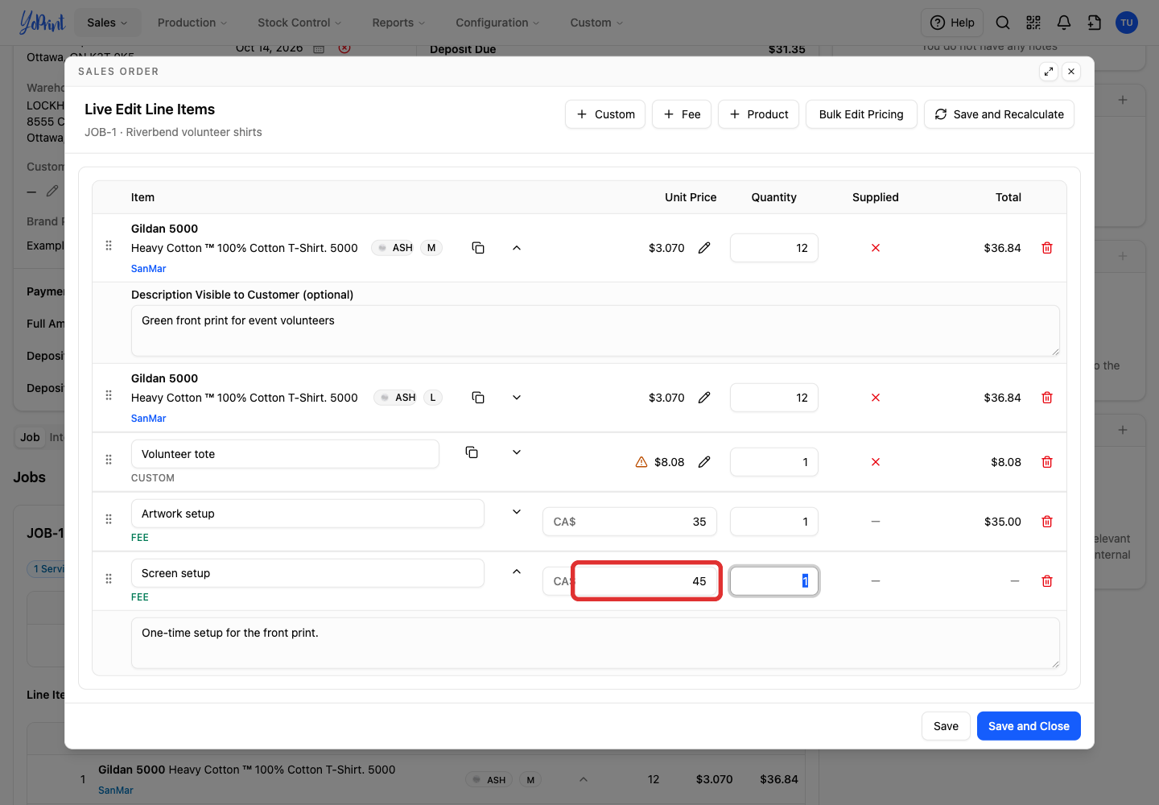
Task: Grab the drag handle for Screen setup row
Action: tap(109, 579)
